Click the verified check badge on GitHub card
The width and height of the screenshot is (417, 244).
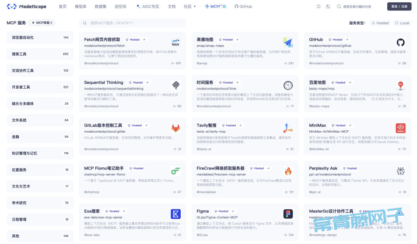[x=347, y=40]
